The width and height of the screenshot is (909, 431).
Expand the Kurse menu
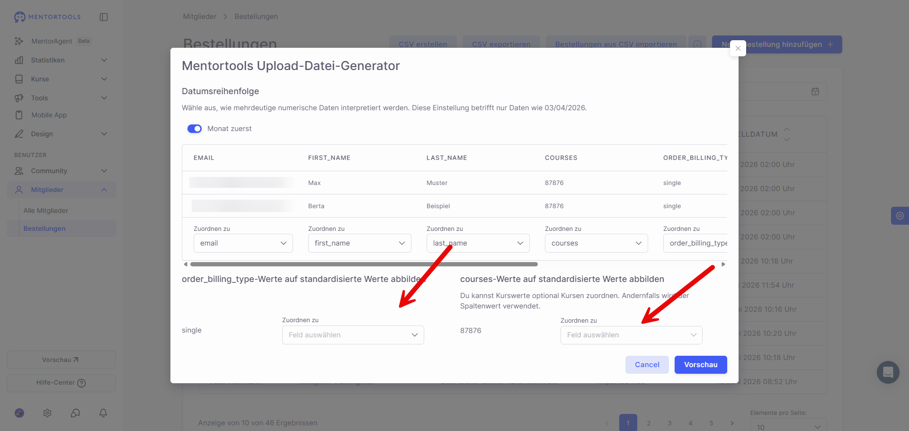coord(104,79)
